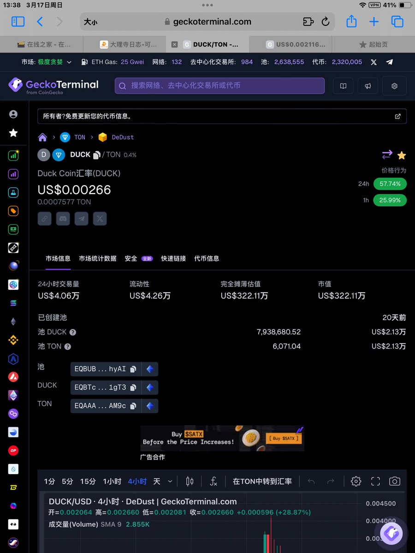Select the 代币信息 tab
Viewport: 415px width, 553px height.
pyautogui.click(x=207, y=259)
